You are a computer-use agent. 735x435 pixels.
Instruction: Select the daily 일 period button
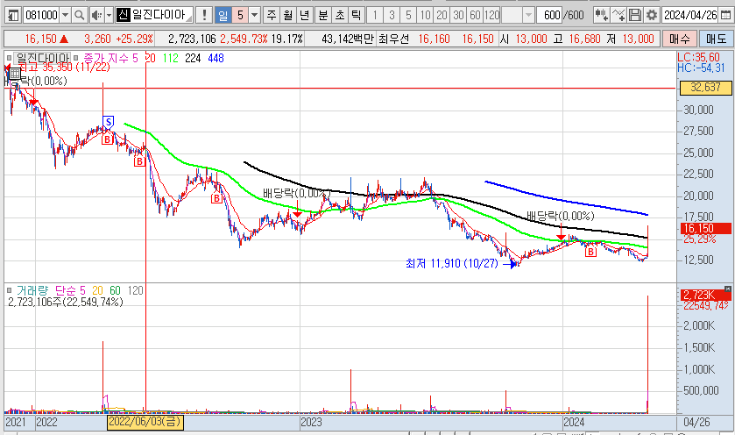click(223, 16)
